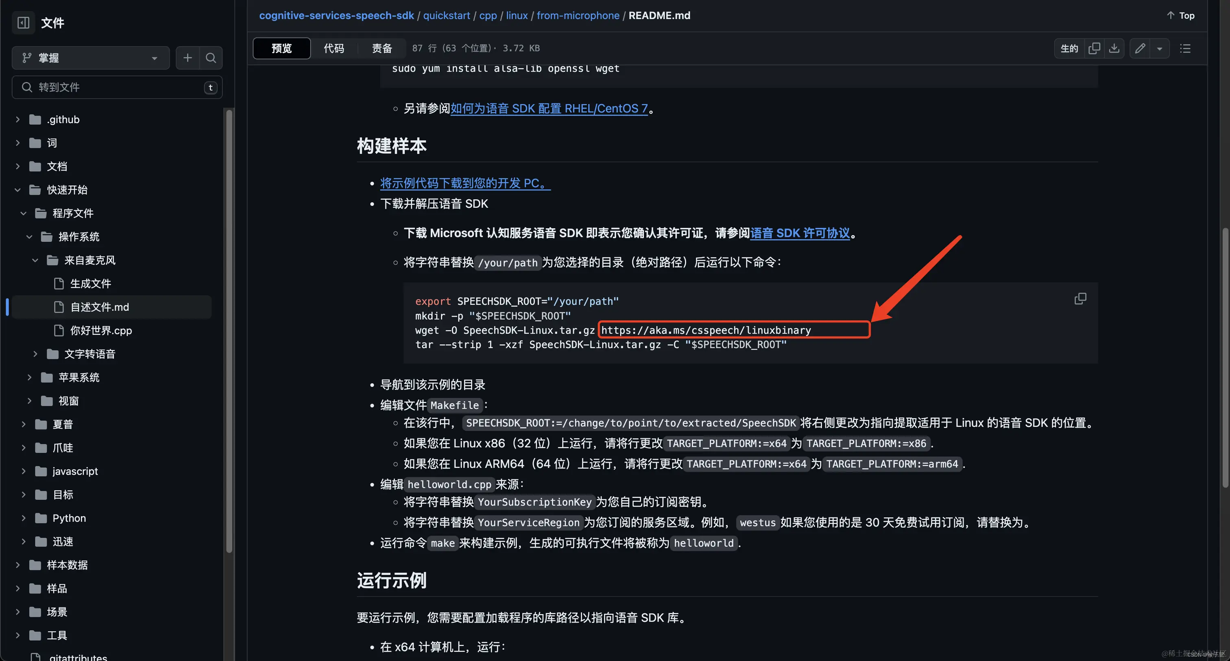Expand the .github folder
Screen dimensions: 1230x661
coord(17,119)
